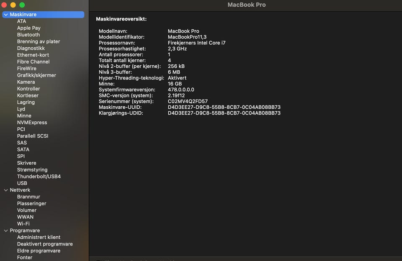Click the 2,3 GHz processor speed
This screenshot has height=261, width=402.
[x=177, y=49]
